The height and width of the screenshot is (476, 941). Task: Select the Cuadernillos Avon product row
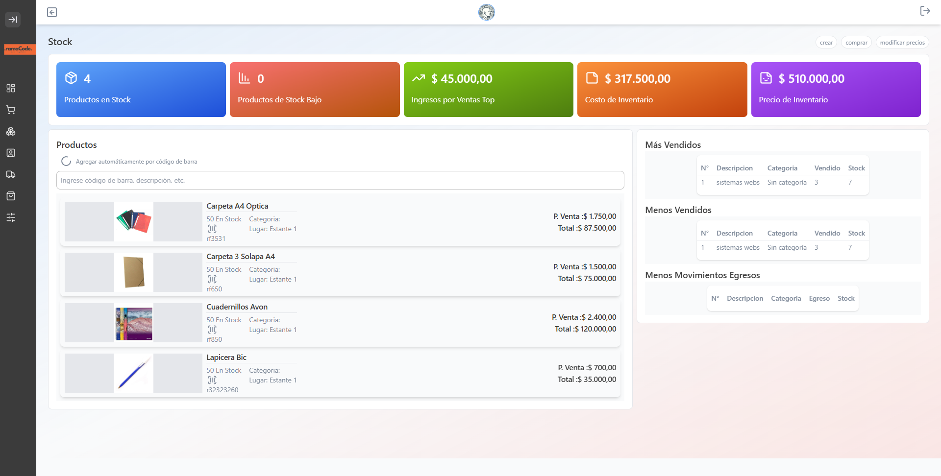coord(340,323)
